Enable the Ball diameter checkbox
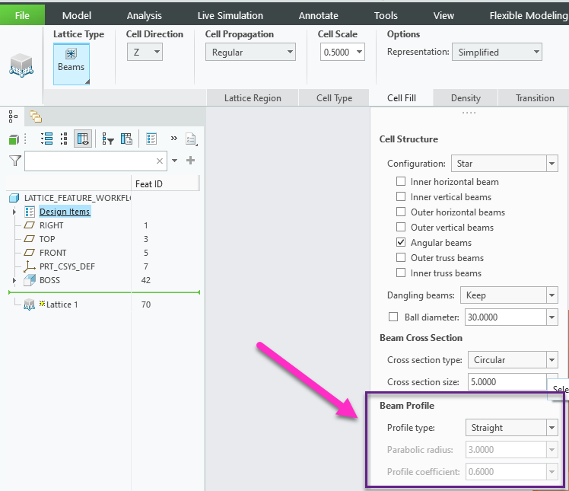 (x=393, y=317)
